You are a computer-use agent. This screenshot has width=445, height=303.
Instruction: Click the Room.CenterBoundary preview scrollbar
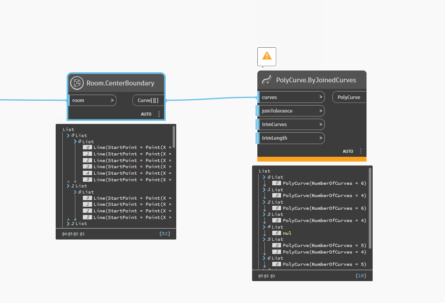[x=174, y=137]
